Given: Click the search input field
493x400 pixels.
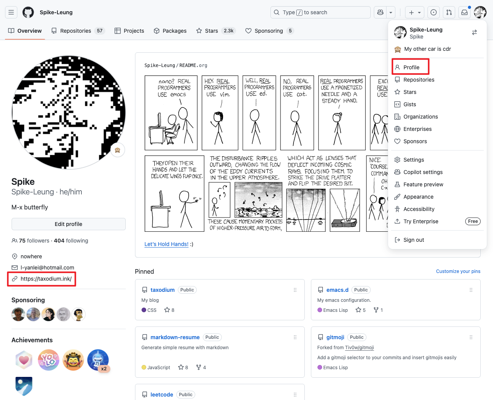Looking at the screenshot, I should coord(320,12).
